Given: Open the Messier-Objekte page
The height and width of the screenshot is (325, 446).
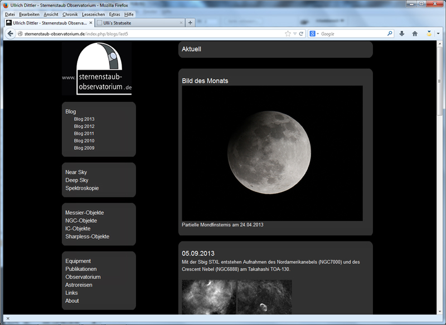Looking at the screenshot, I should (x=85, y=213).
